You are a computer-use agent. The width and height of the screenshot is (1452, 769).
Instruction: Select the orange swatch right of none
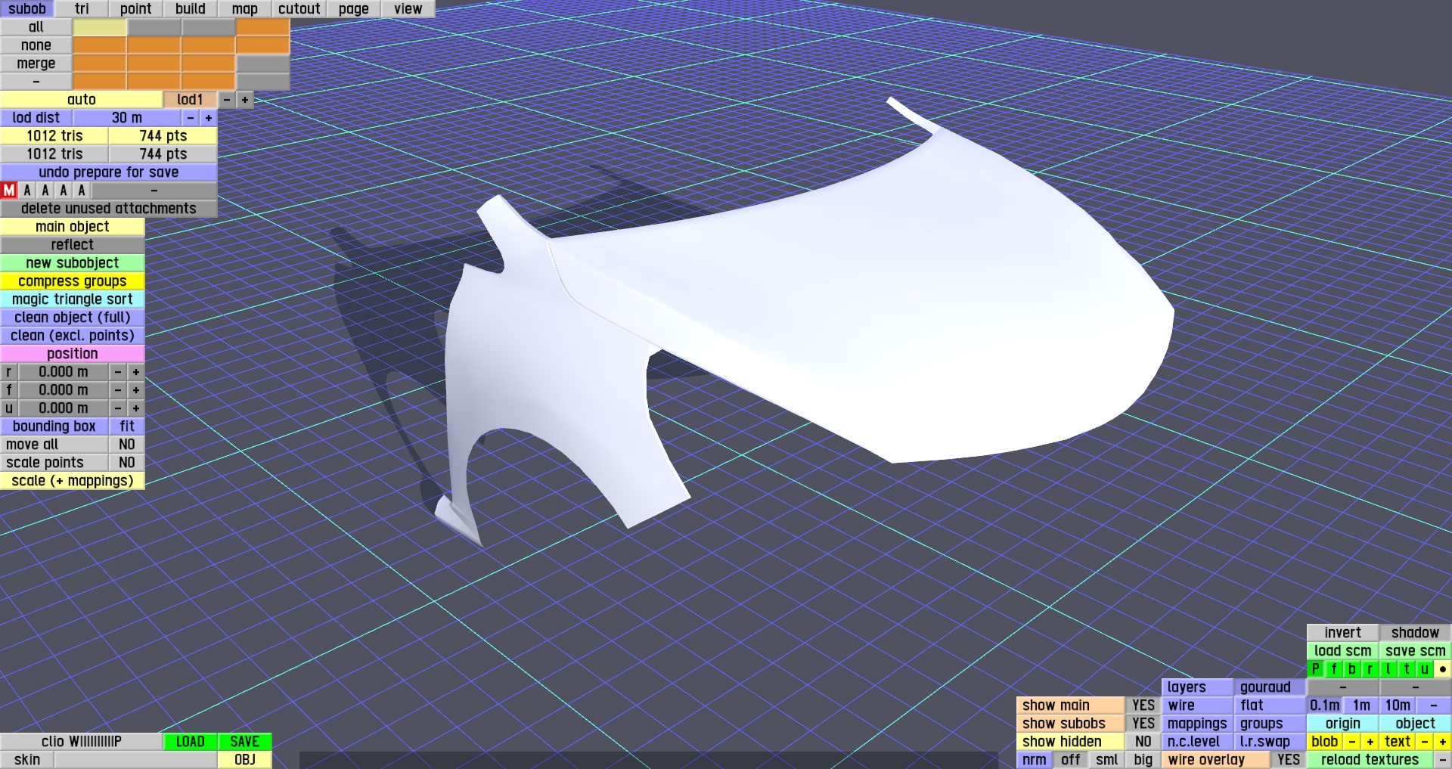[x=100, y=45]
